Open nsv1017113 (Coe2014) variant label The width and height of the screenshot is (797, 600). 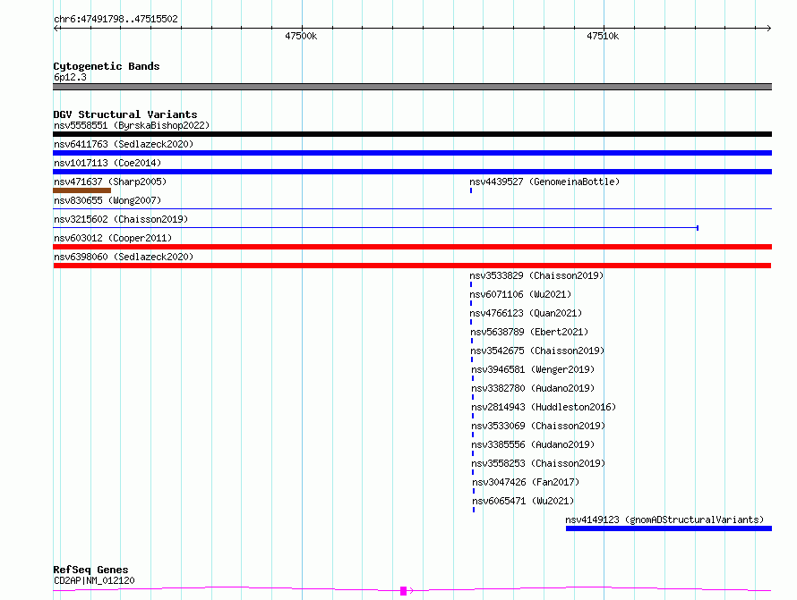pos(107,163)
